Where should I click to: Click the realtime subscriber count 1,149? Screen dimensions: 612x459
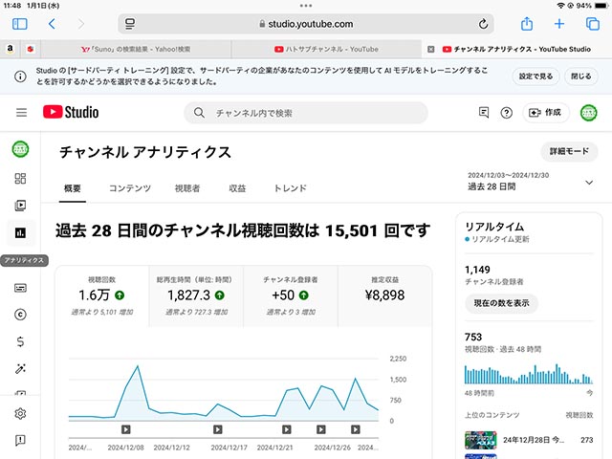pyautogui.click(x=477, y=270)
